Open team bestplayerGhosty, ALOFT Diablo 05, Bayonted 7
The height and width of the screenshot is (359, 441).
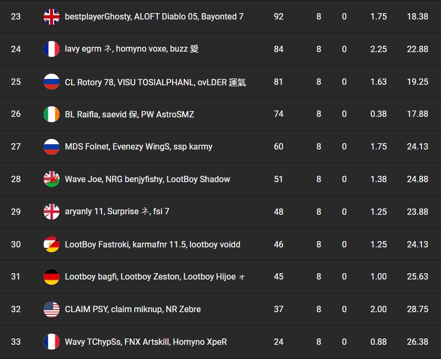pos(154,17)
